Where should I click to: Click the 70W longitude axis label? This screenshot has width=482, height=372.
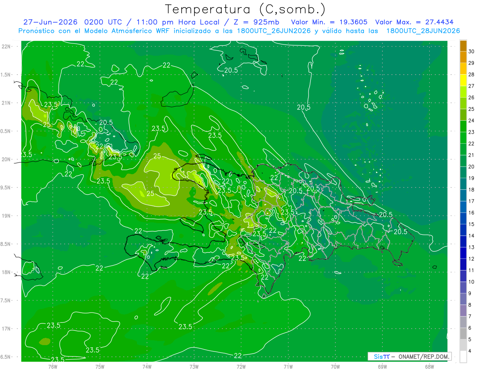click(335, 366)
